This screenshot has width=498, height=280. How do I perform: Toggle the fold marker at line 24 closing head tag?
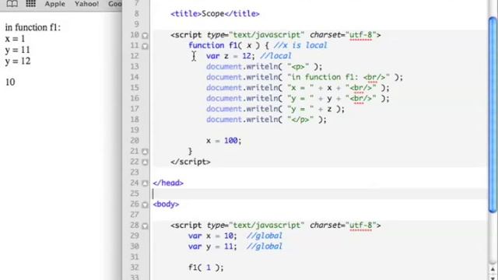(145, 184)
